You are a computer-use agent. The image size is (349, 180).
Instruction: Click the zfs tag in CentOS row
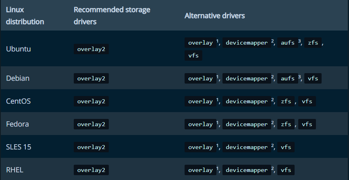[x=286, y=101]
